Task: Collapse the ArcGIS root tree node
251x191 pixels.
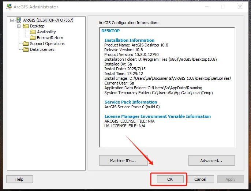Action: 12,20
